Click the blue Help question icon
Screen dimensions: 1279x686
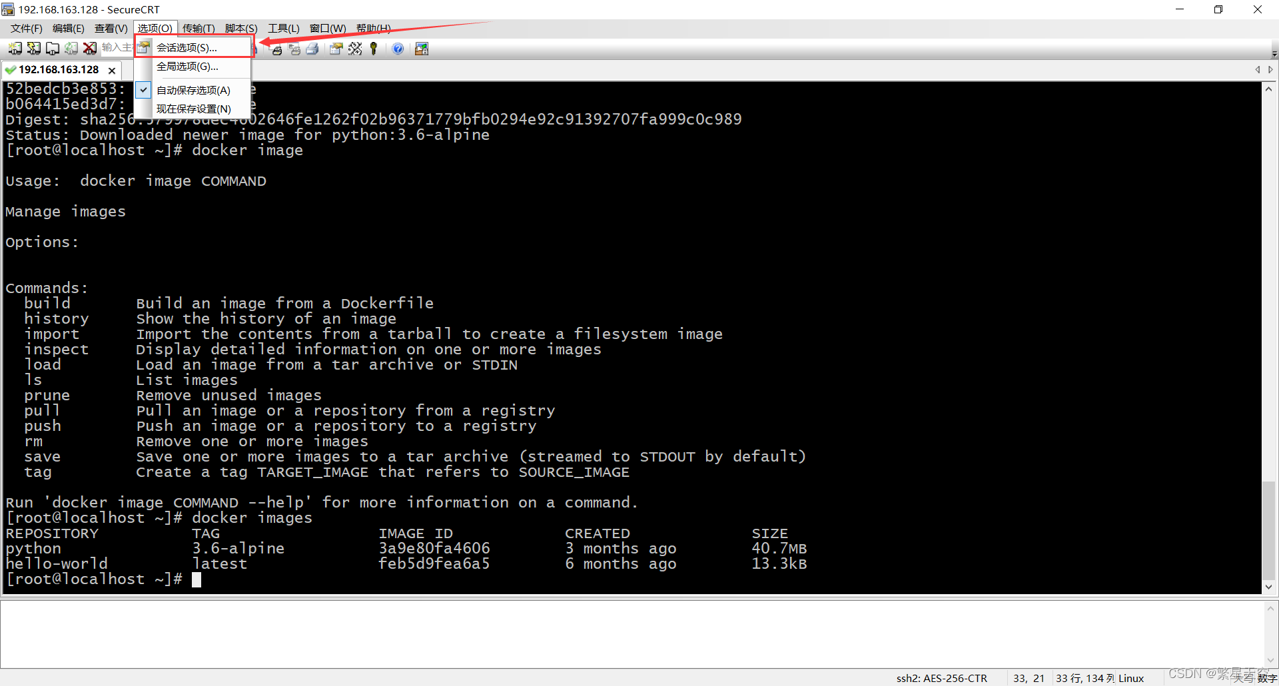[398, 49]
